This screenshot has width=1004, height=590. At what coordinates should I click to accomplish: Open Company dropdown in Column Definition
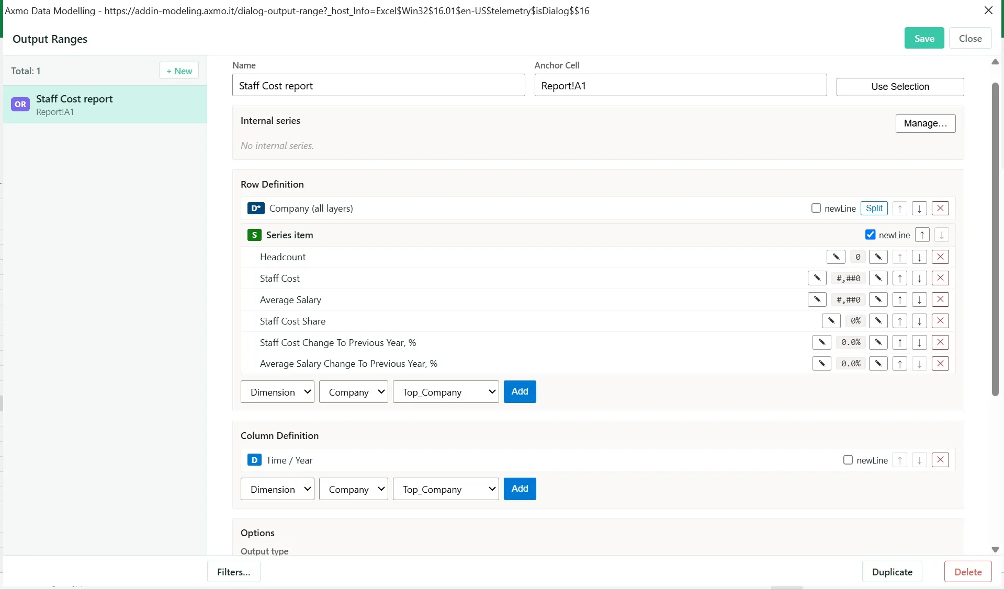pos(354,490)
